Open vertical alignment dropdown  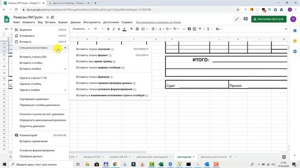coord(161,29)
